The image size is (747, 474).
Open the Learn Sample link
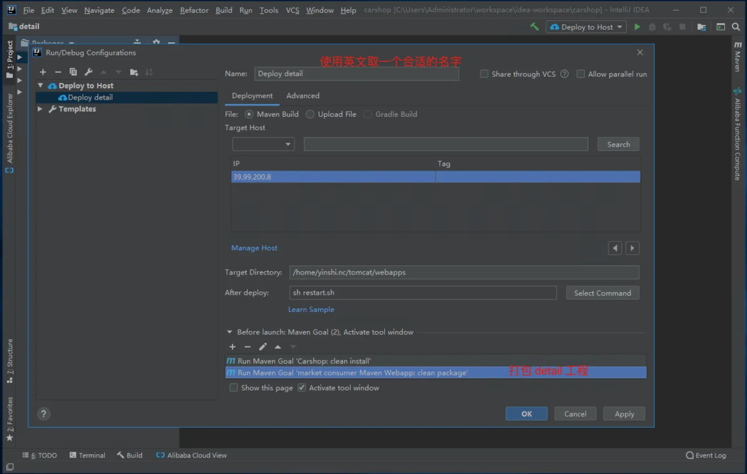311,309
